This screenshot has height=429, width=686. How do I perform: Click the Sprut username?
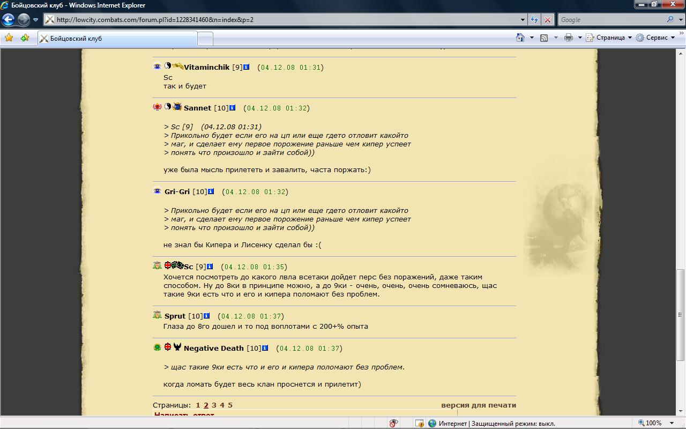pyautogui.click(x=175, y=316)
